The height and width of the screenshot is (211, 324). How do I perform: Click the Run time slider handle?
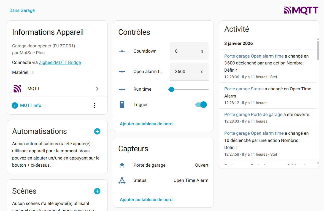(x=171, y=89)
